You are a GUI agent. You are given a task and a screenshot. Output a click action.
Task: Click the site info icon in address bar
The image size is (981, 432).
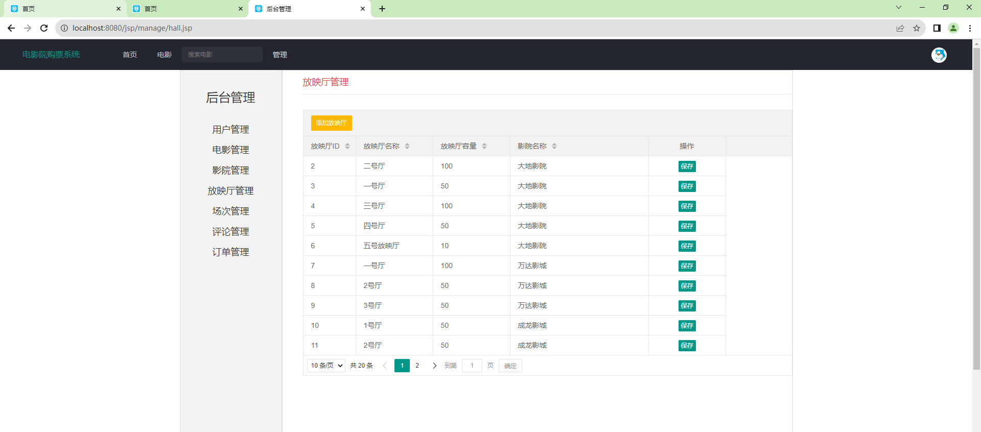64,28
